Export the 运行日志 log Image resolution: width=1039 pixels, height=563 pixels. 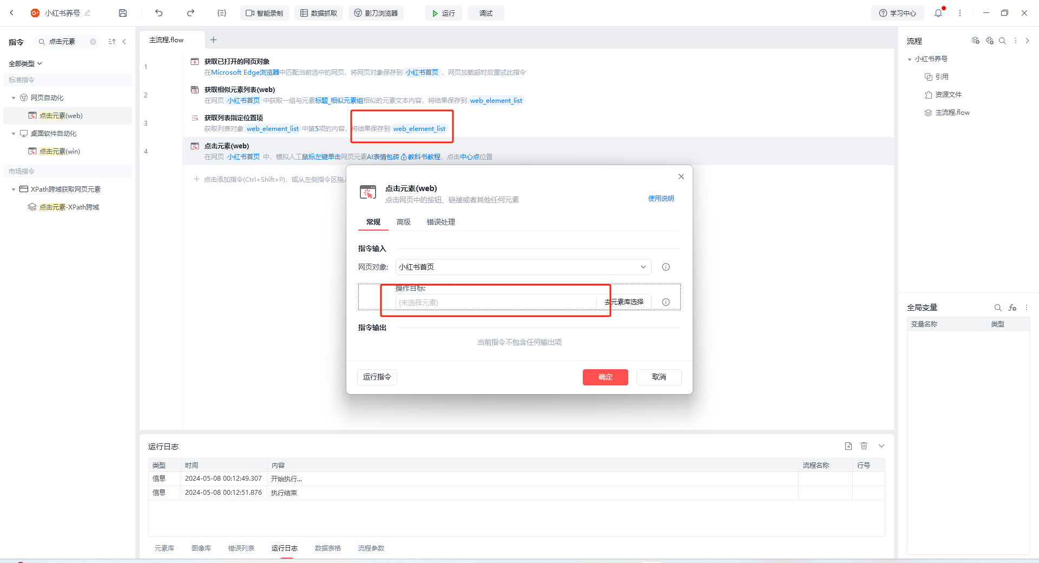point(849,446)
